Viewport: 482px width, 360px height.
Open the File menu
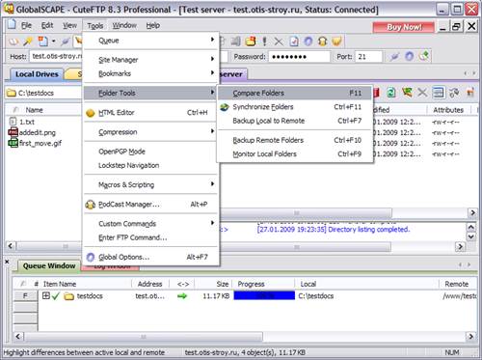26,25
